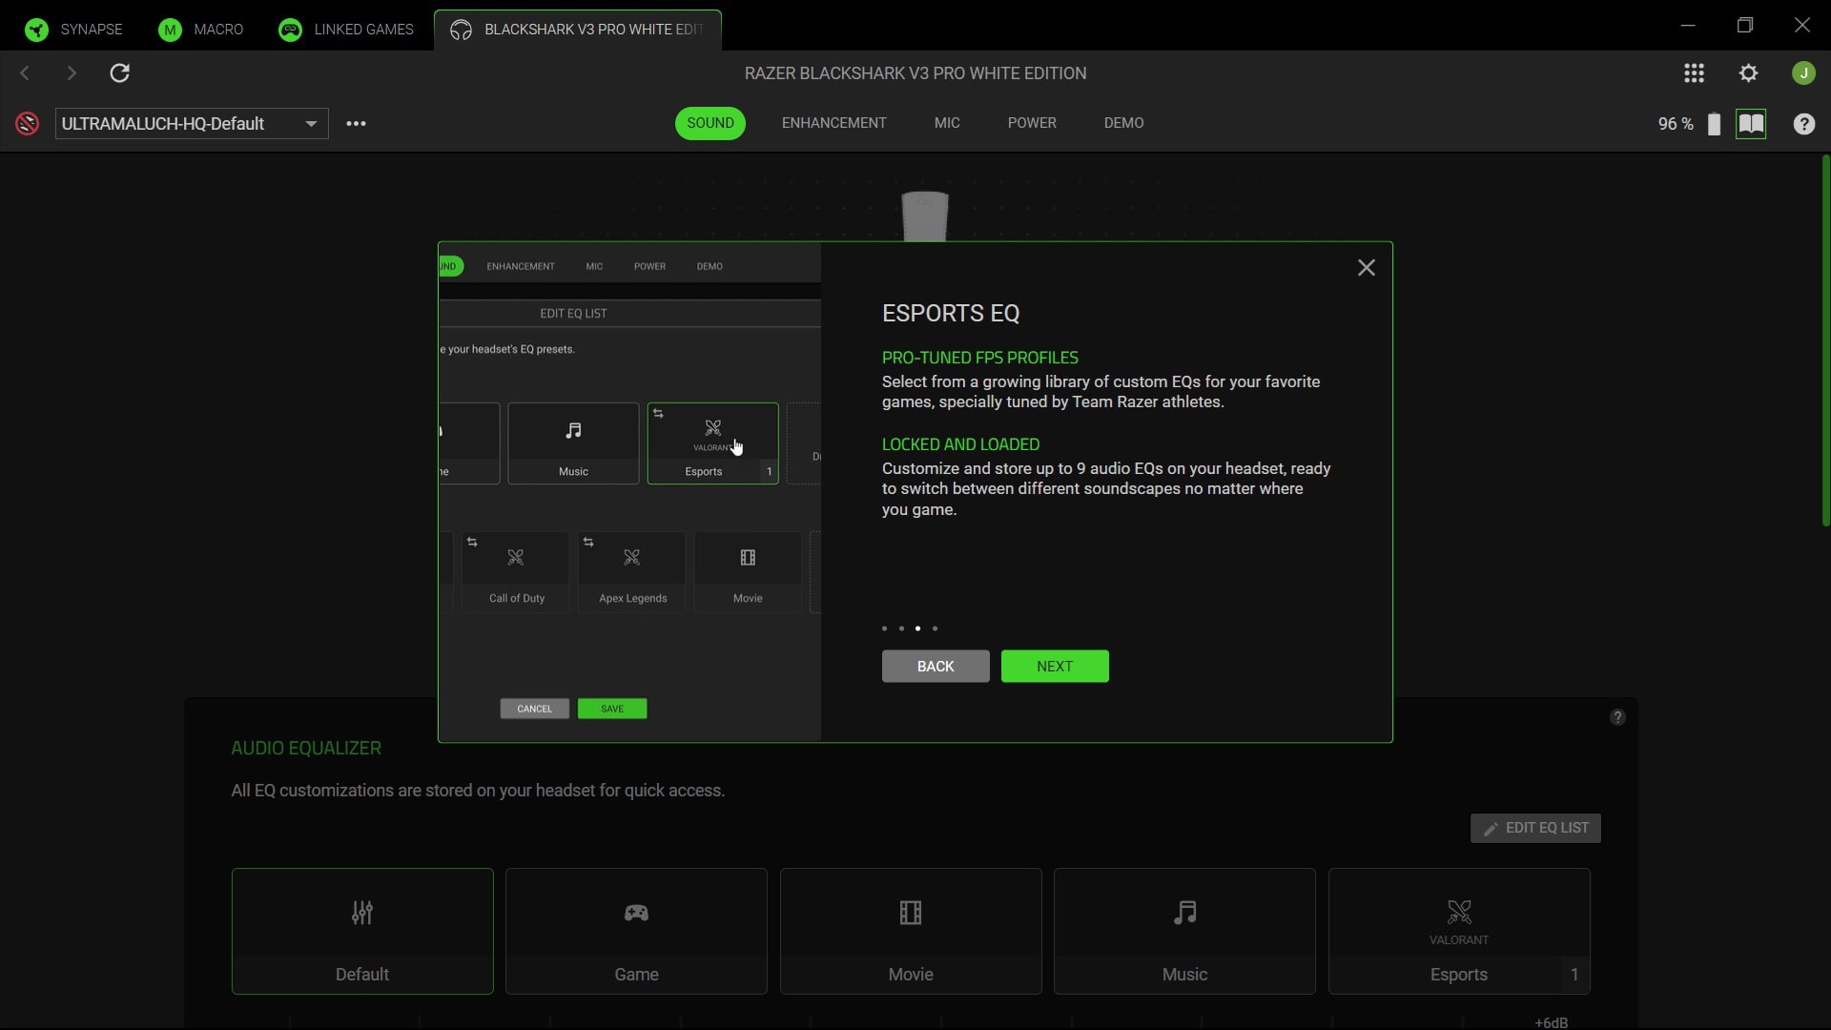Viewport: 1831px width, 1030px height.
Task: Select the Esports Valorant EQ preset
Action: (x=1459, y=931)
